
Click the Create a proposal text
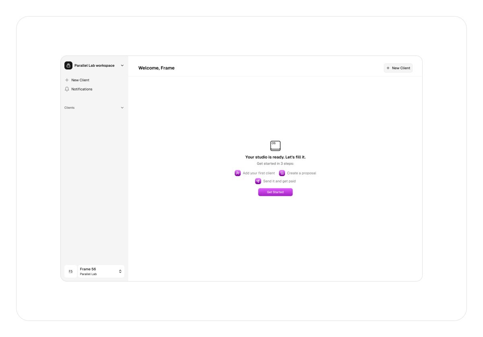[x=301, y=173]
